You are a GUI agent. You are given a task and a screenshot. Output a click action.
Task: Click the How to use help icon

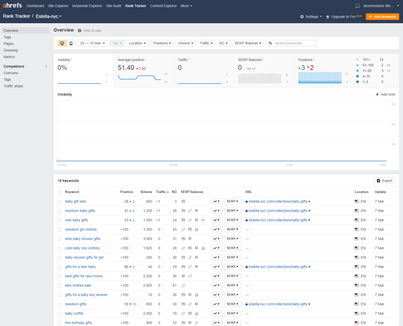point(80,31)
